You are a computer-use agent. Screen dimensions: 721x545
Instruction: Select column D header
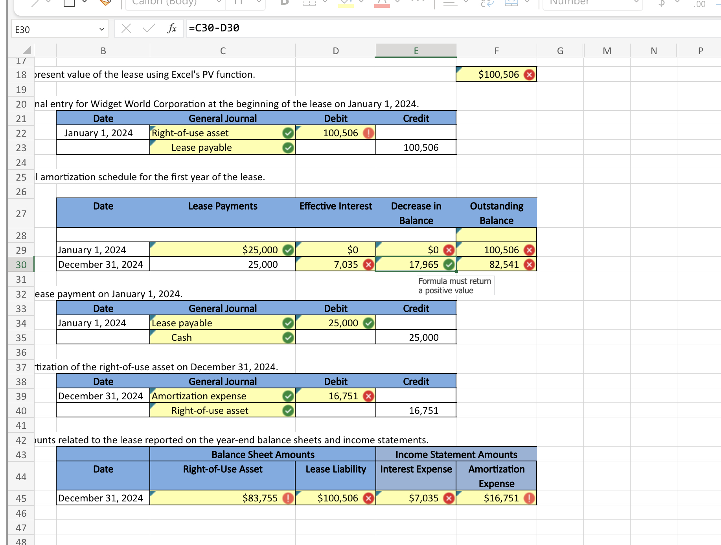[336, 51]
